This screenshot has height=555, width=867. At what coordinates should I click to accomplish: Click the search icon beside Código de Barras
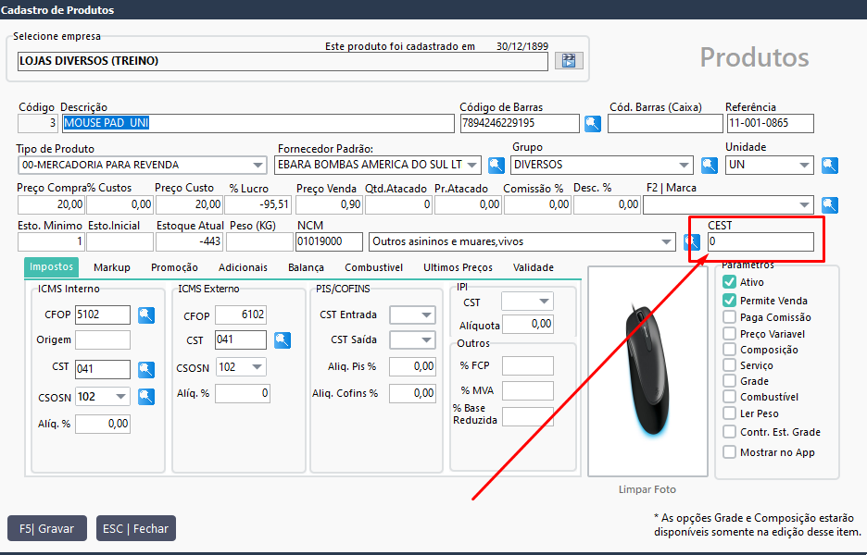[593, 124]
